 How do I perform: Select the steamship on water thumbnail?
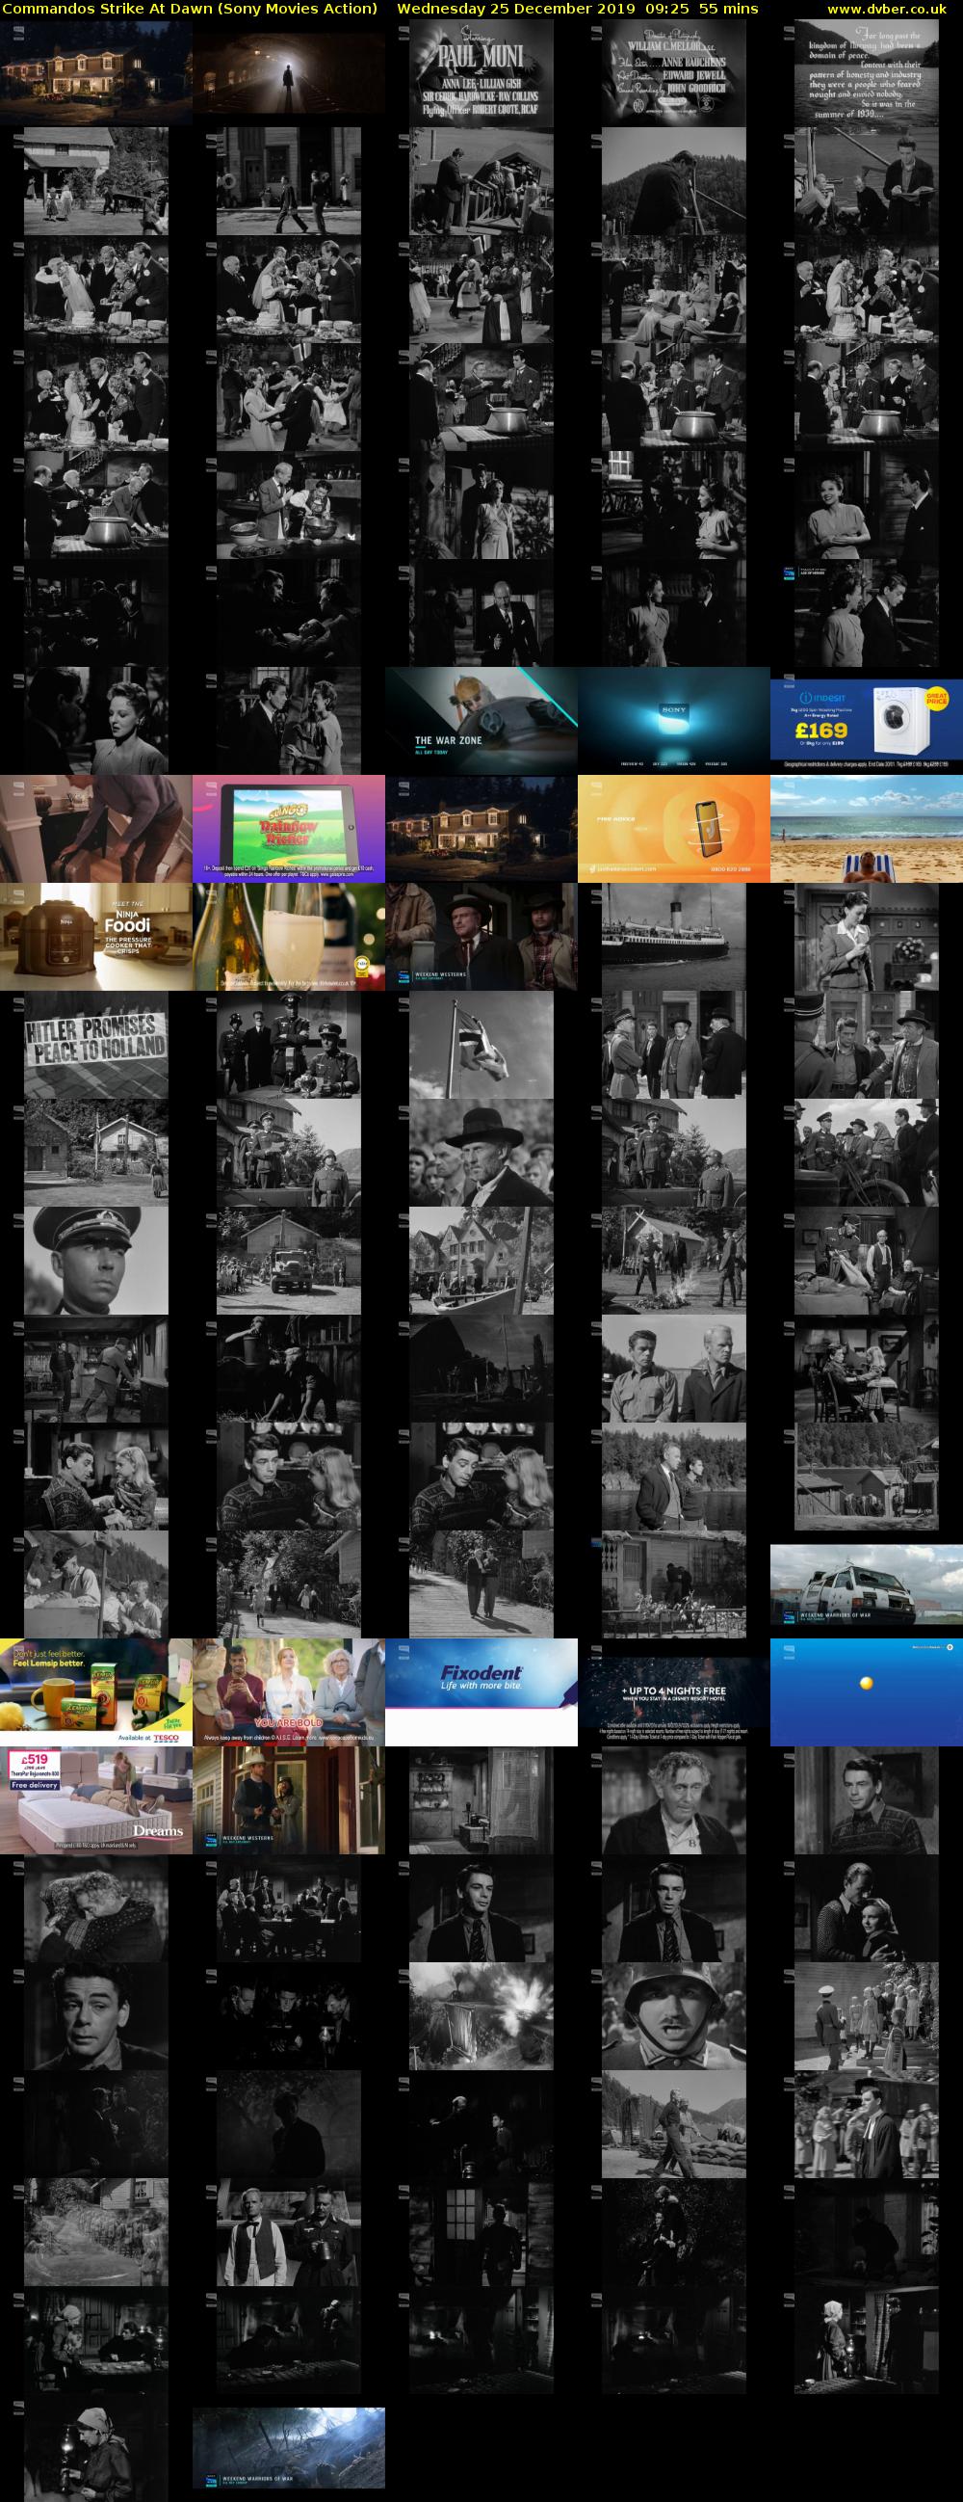pyautogui.click(x=674, y=936)
